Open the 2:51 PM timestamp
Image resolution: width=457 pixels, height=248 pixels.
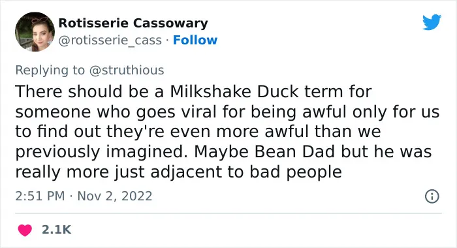pyautogui.click(x=40, y=196)
